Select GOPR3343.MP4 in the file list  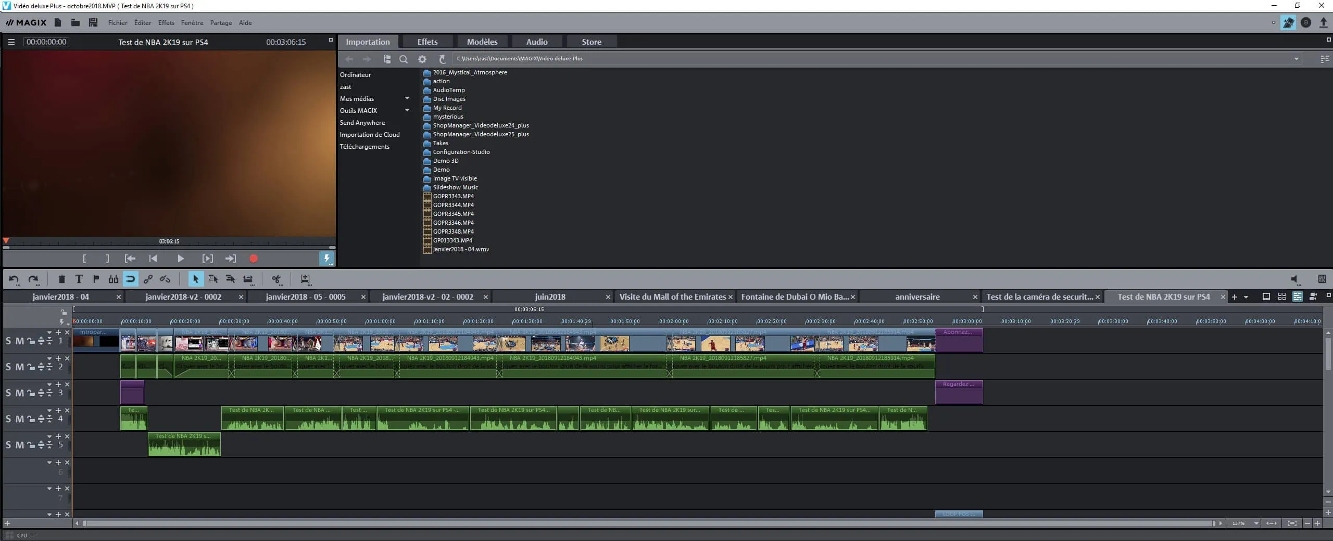(x=453, y=196)
